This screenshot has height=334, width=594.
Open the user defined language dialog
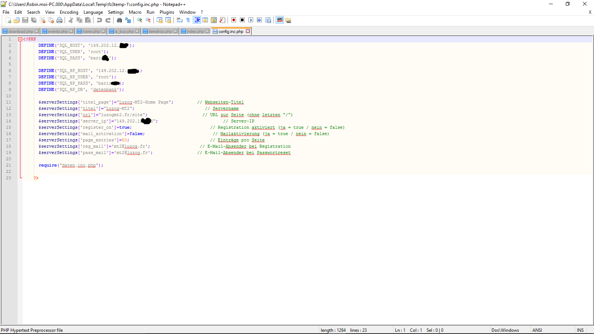coord(205,20)
